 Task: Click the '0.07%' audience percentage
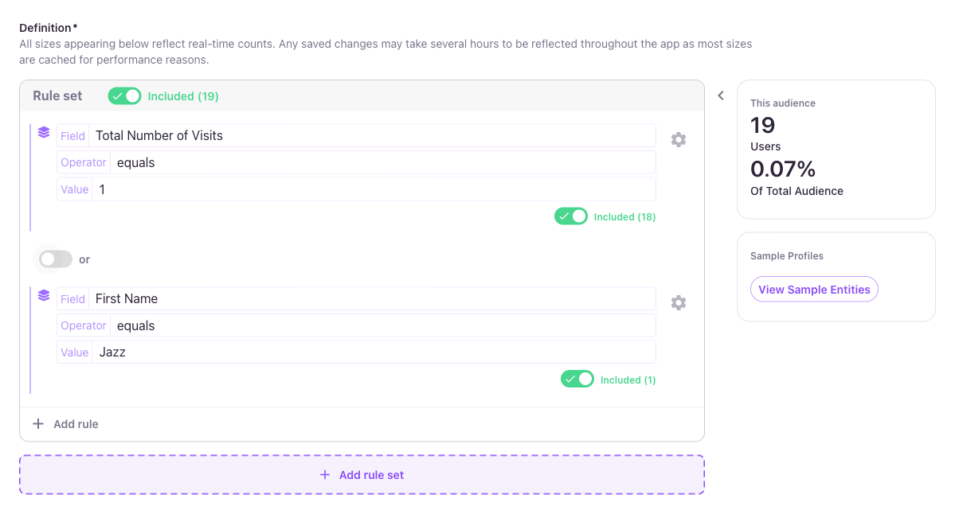pyautogui.click(x=783, y=169)
